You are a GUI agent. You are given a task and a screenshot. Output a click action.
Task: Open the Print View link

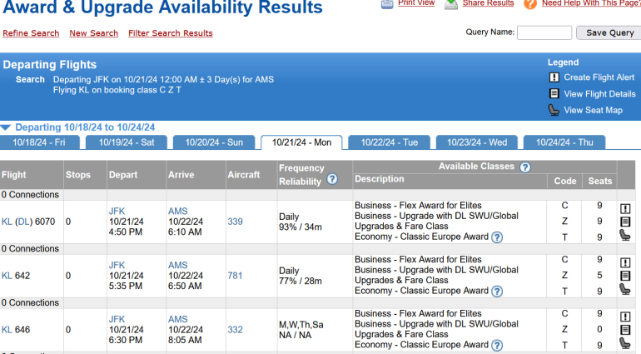pos(416,3)
